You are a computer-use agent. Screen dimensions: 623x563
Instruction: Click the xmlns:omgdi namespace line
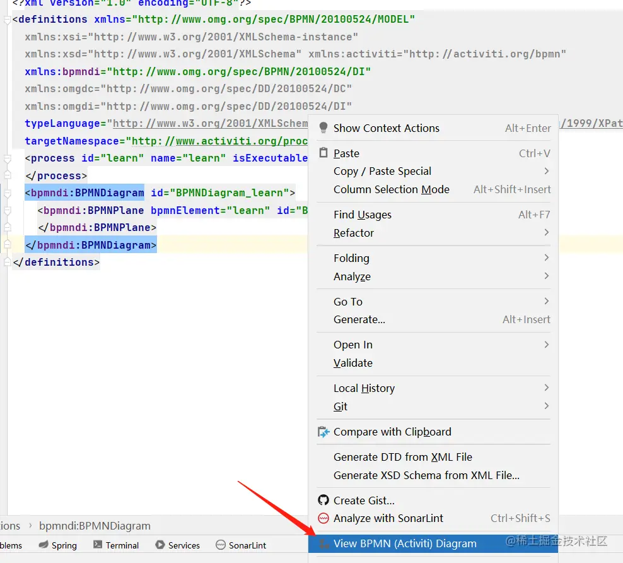189,106
